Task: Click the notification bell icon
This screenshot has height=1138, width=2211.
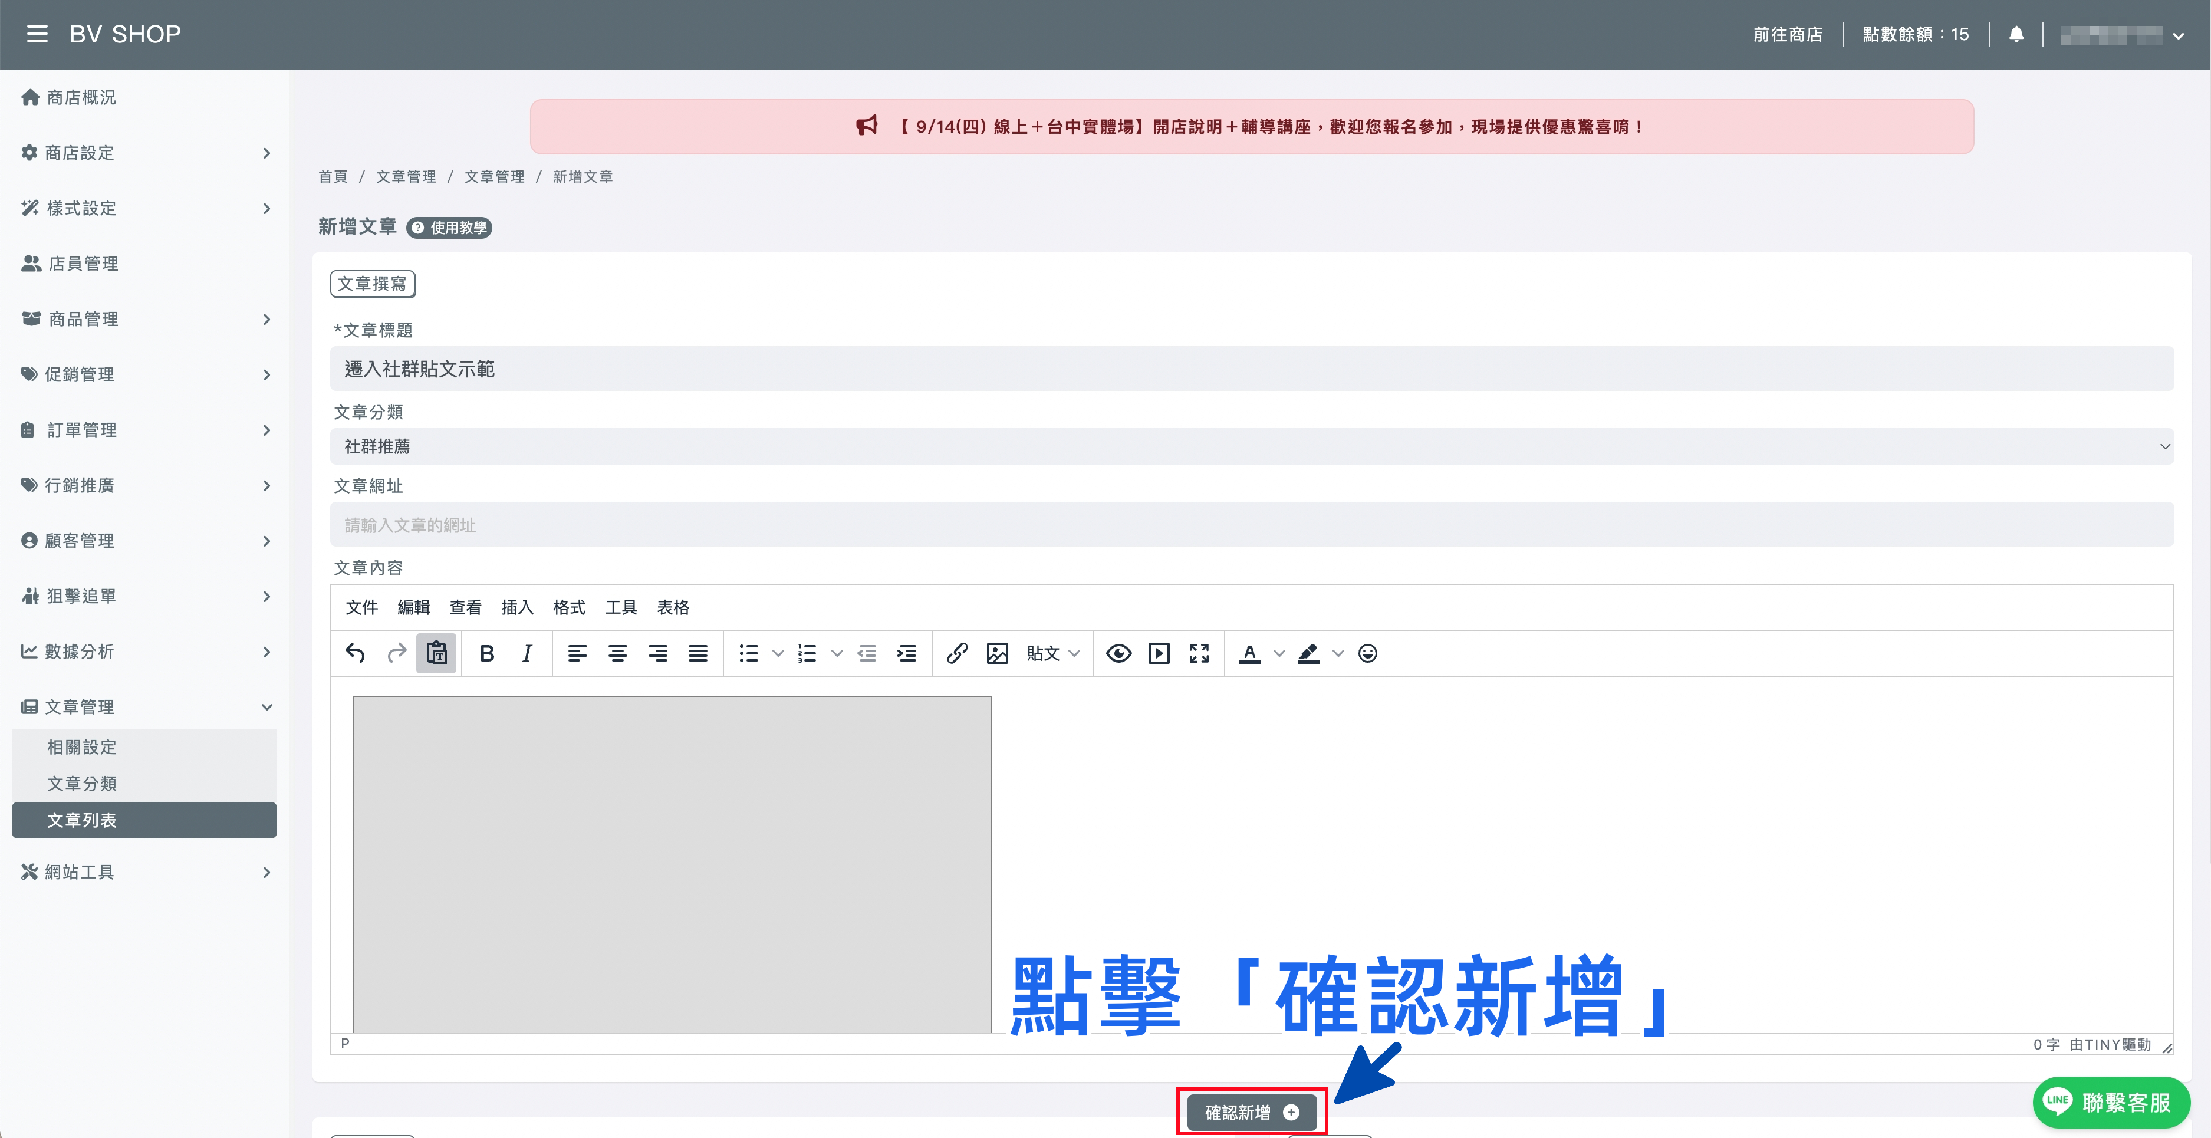Action: click(2016, 34)
